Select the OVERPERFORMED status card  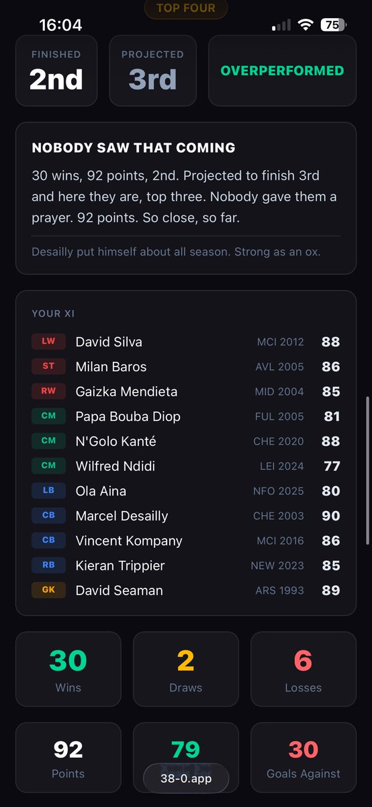282,71
